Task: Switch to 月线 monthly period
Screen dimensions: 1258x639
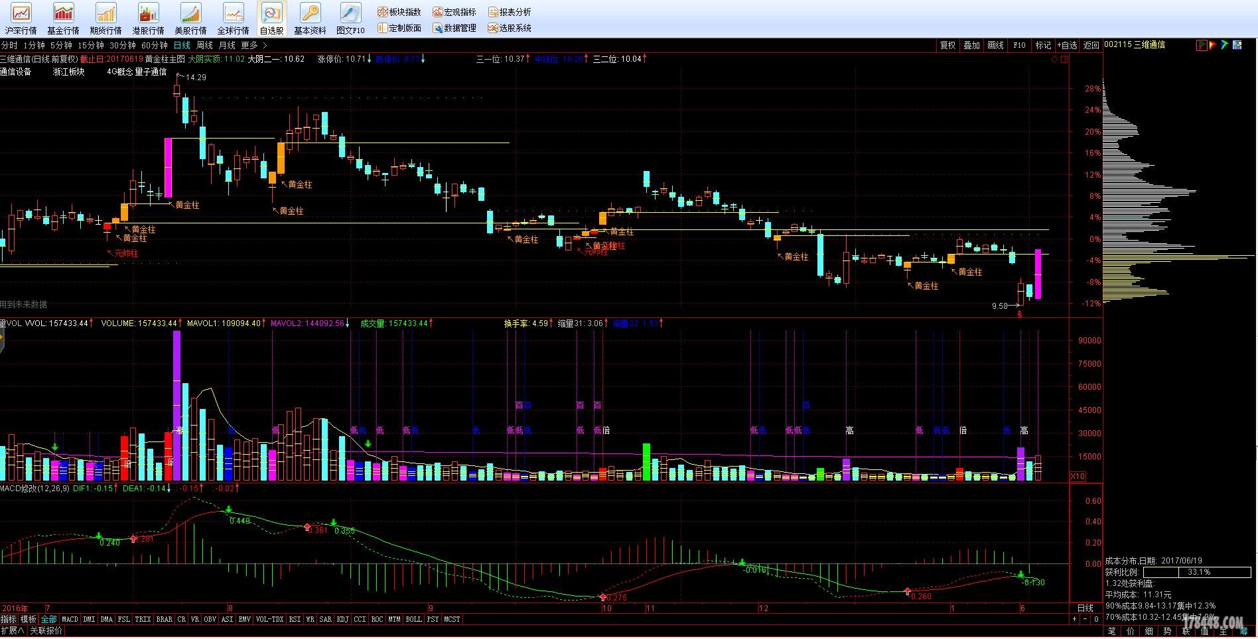Action: [x=227, y=45]
